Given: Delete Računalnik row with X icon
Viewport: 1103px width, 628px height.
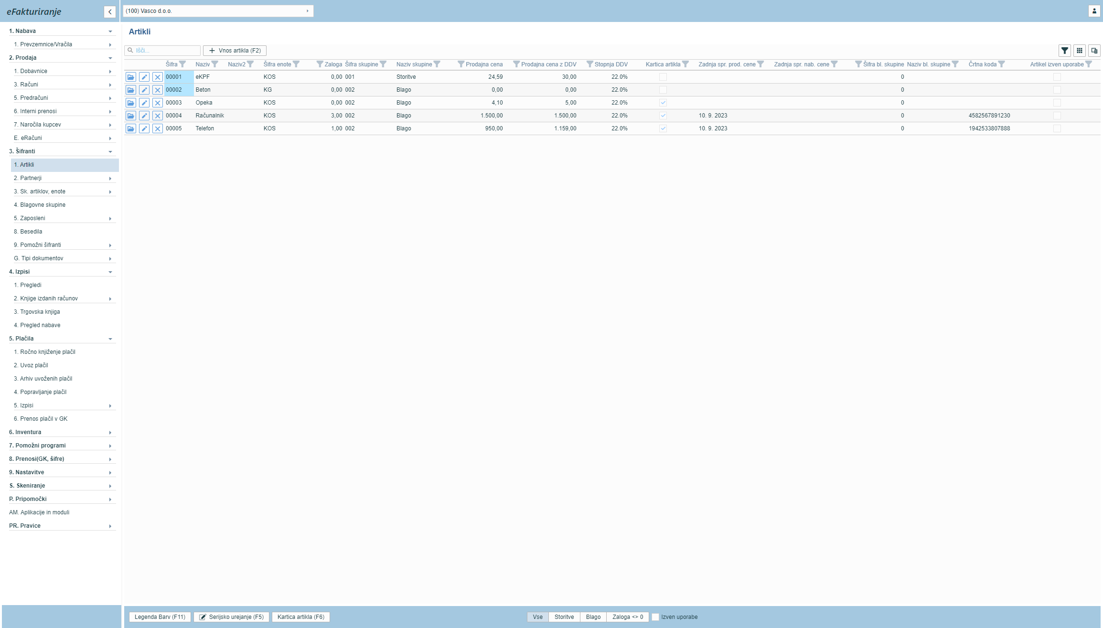Looking at the screenshot, I should pos(157,116).
